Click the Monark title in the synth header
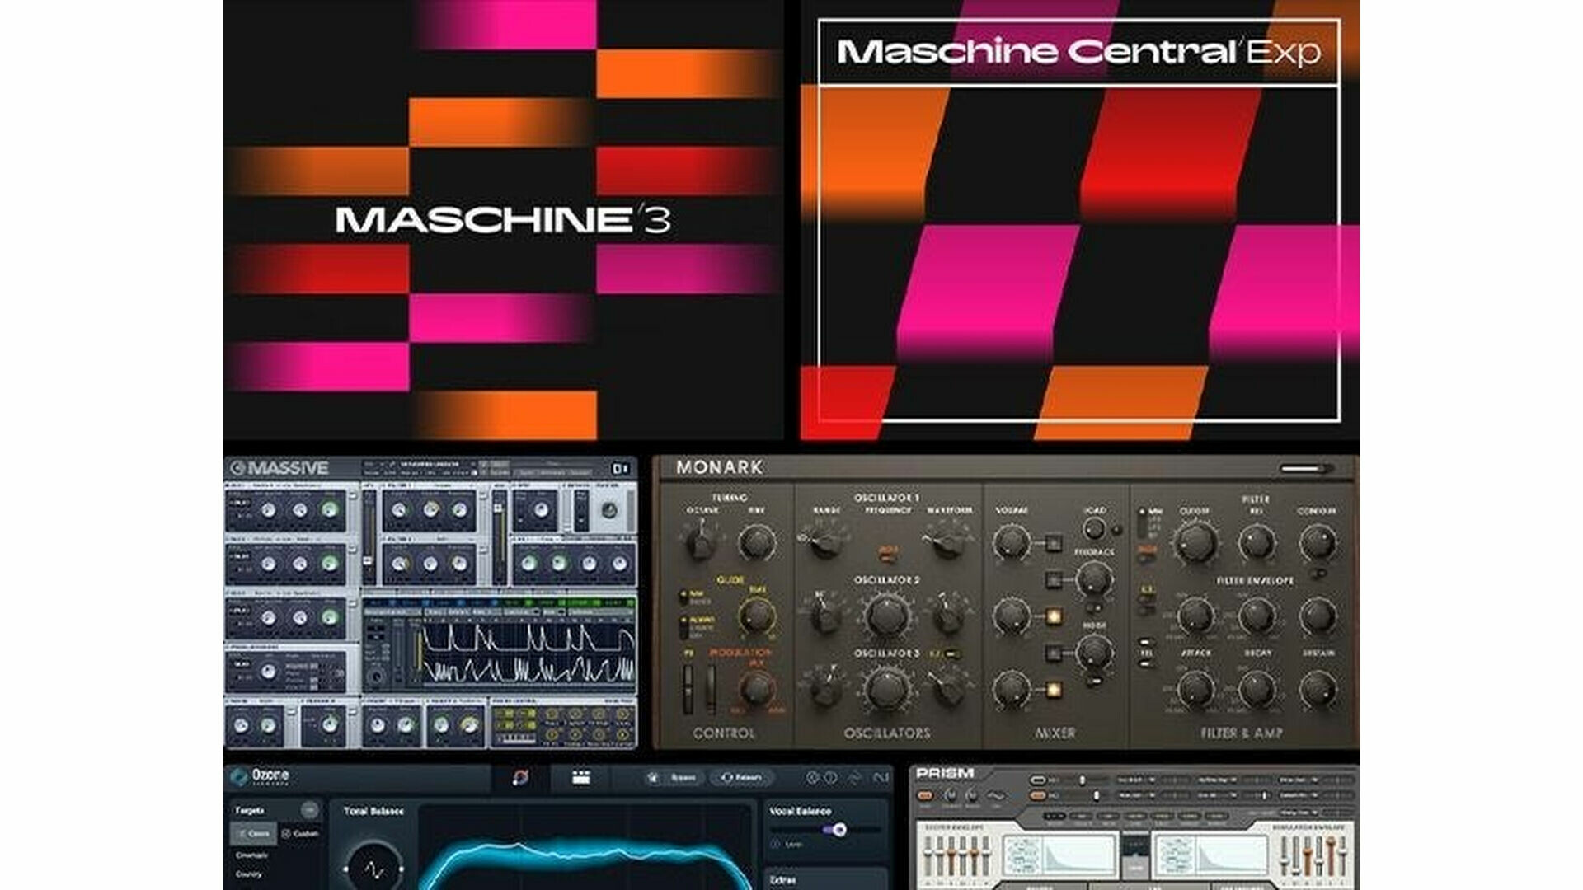This screenshot has height=890, width=1583. coord(719,467)
